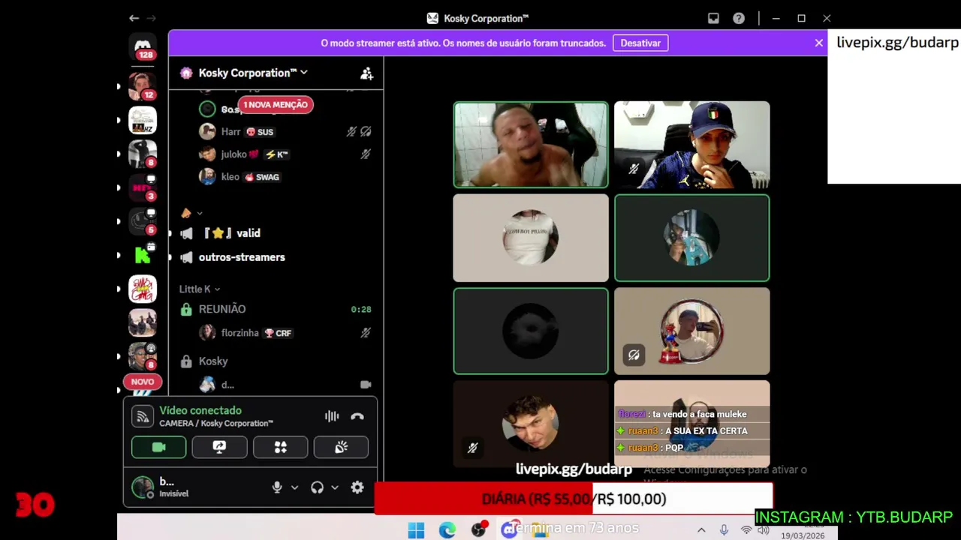Disconnect from the voice call
Screen dimensions: 961x540
[357, 416]
